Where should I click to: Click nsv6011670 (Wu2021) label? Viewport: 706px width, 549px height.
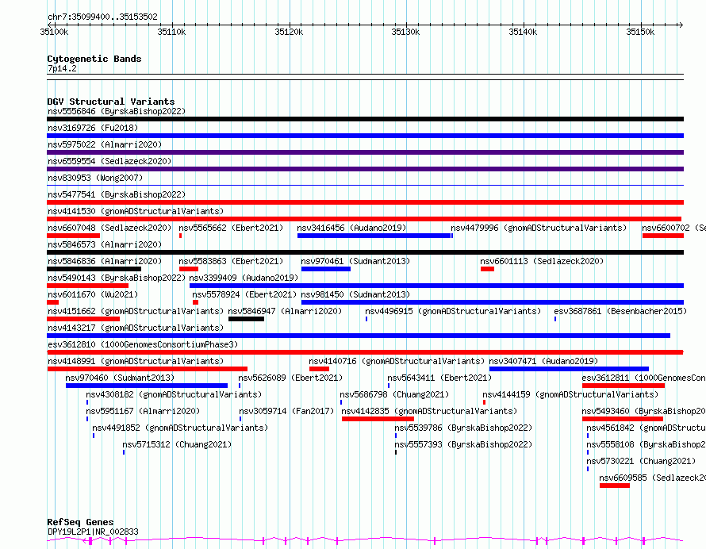point(93,294)
